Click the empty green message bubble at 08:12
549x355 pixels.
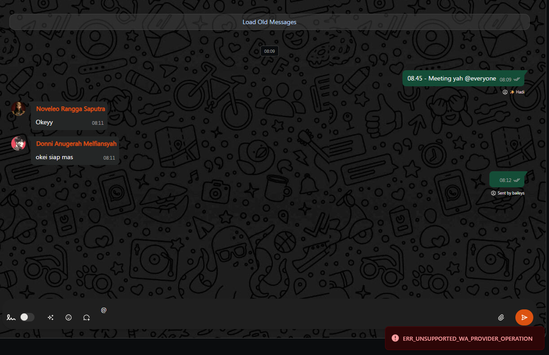pyautogui.click(x=507, y=179)
